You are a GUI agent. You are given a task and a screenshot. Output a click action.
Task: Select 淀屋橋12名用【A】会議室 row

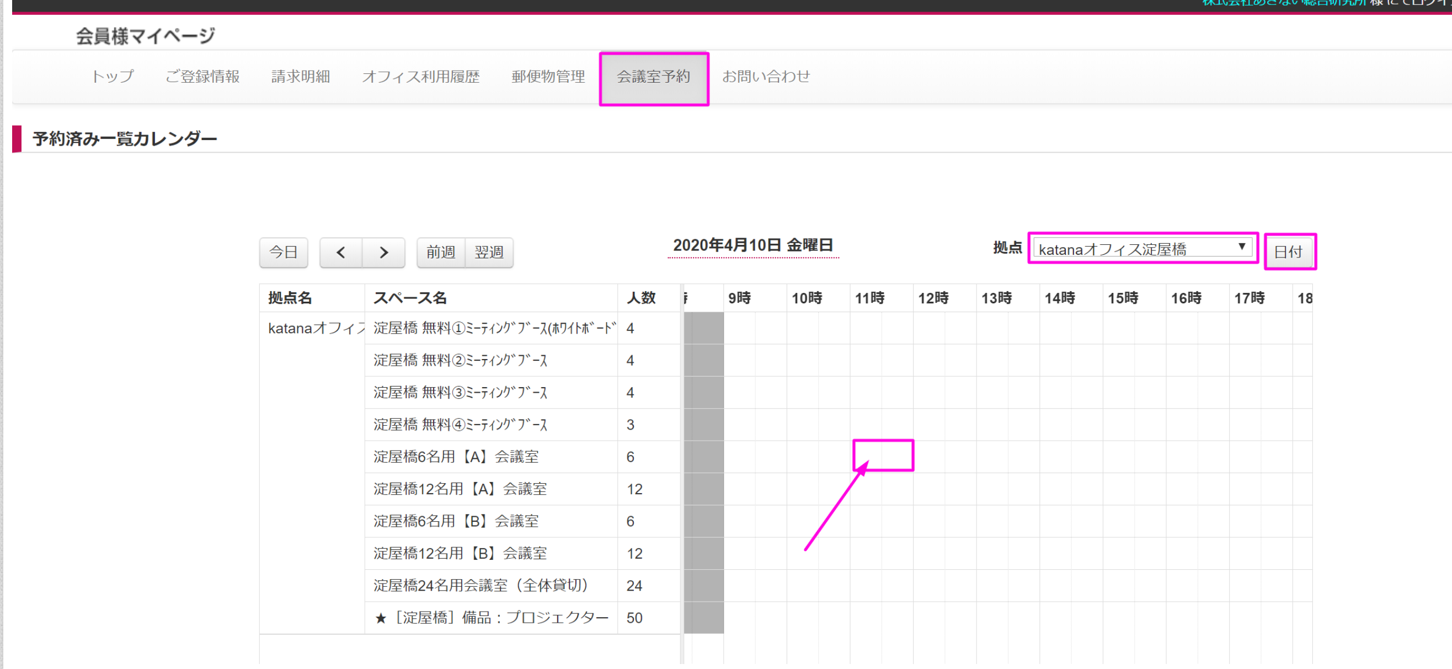pos(460,489)
